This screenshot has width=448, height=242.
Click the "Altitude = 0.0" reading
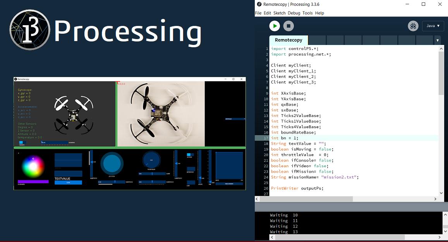click(27, 134)
